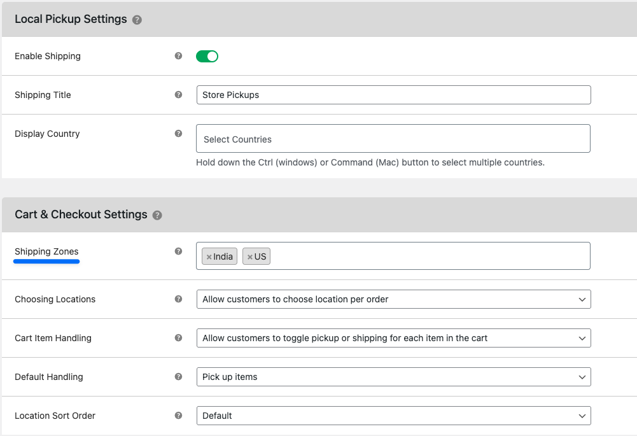Click help icon next to Display Country

tap(179, 134)
